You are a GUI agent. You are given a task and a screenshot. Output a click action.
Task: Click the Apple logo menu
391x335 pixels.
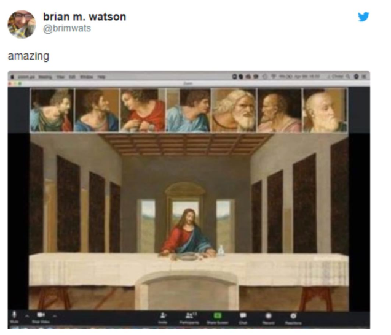click(x=12, y=77)
